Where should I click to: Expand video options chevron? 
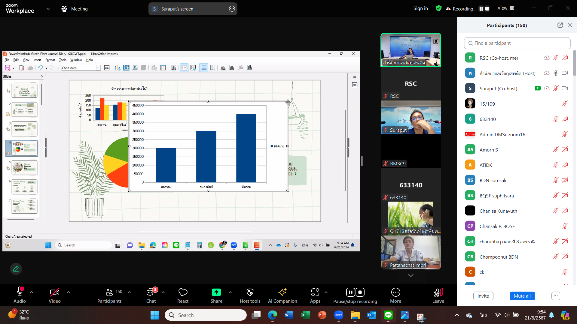(x=69, y=292)
